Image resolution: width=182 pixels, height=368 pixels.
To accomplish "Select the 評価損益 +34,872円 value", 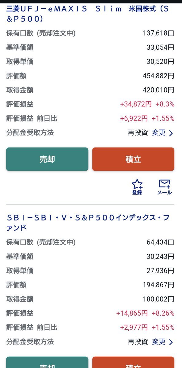I will [136, 104].
